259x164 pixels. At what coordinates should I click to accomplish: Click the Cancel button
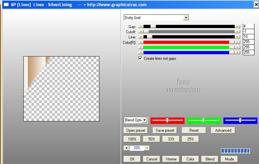coord(152,159)
